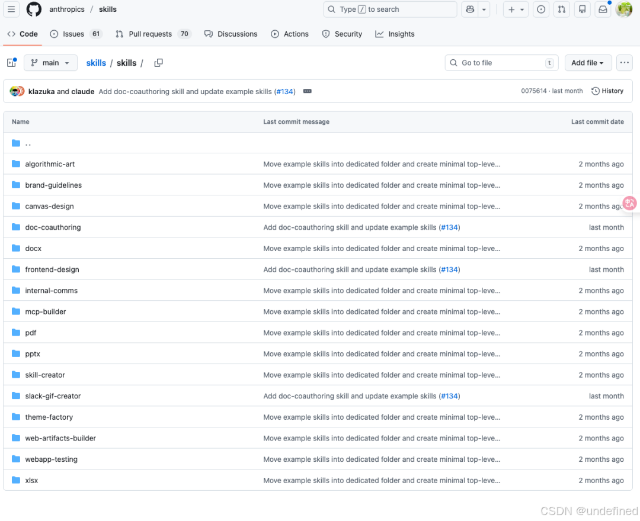Go to GitHub home via Octocat logo
The image size is (640, 521).
34,9
